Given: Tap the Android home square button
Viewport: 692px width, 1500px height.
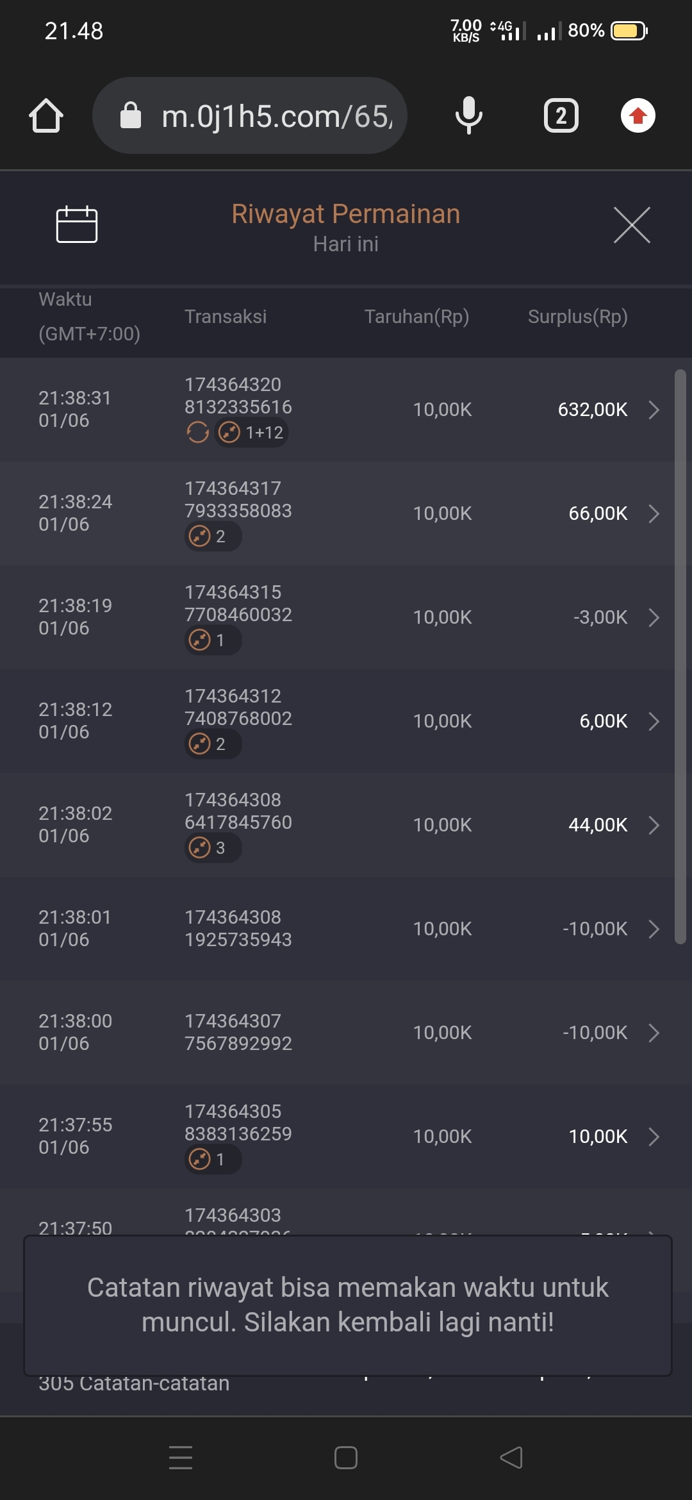Looking at the screenshot, I should 346,1458.
